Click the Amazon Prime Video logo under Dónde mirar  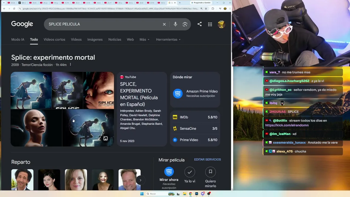coord(178,94)
